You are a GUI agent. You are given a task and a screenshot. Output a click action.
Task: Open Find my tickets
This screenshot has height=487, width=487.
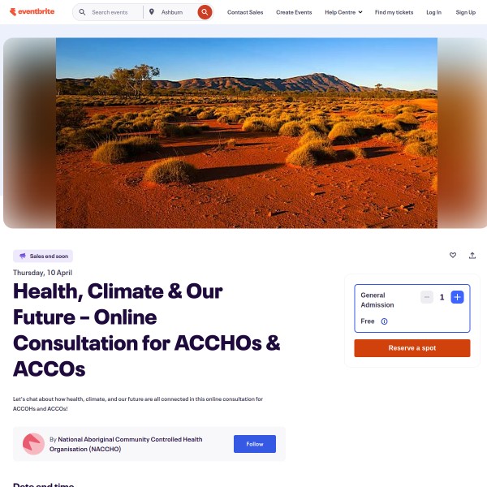click(394, 12)
